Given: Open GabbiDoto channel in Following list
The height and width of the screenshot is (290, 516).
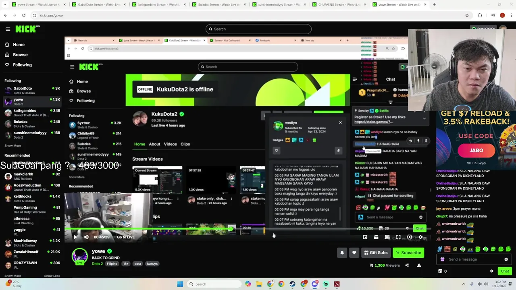Looking at the screenshot, I should (x=31, y=91).
